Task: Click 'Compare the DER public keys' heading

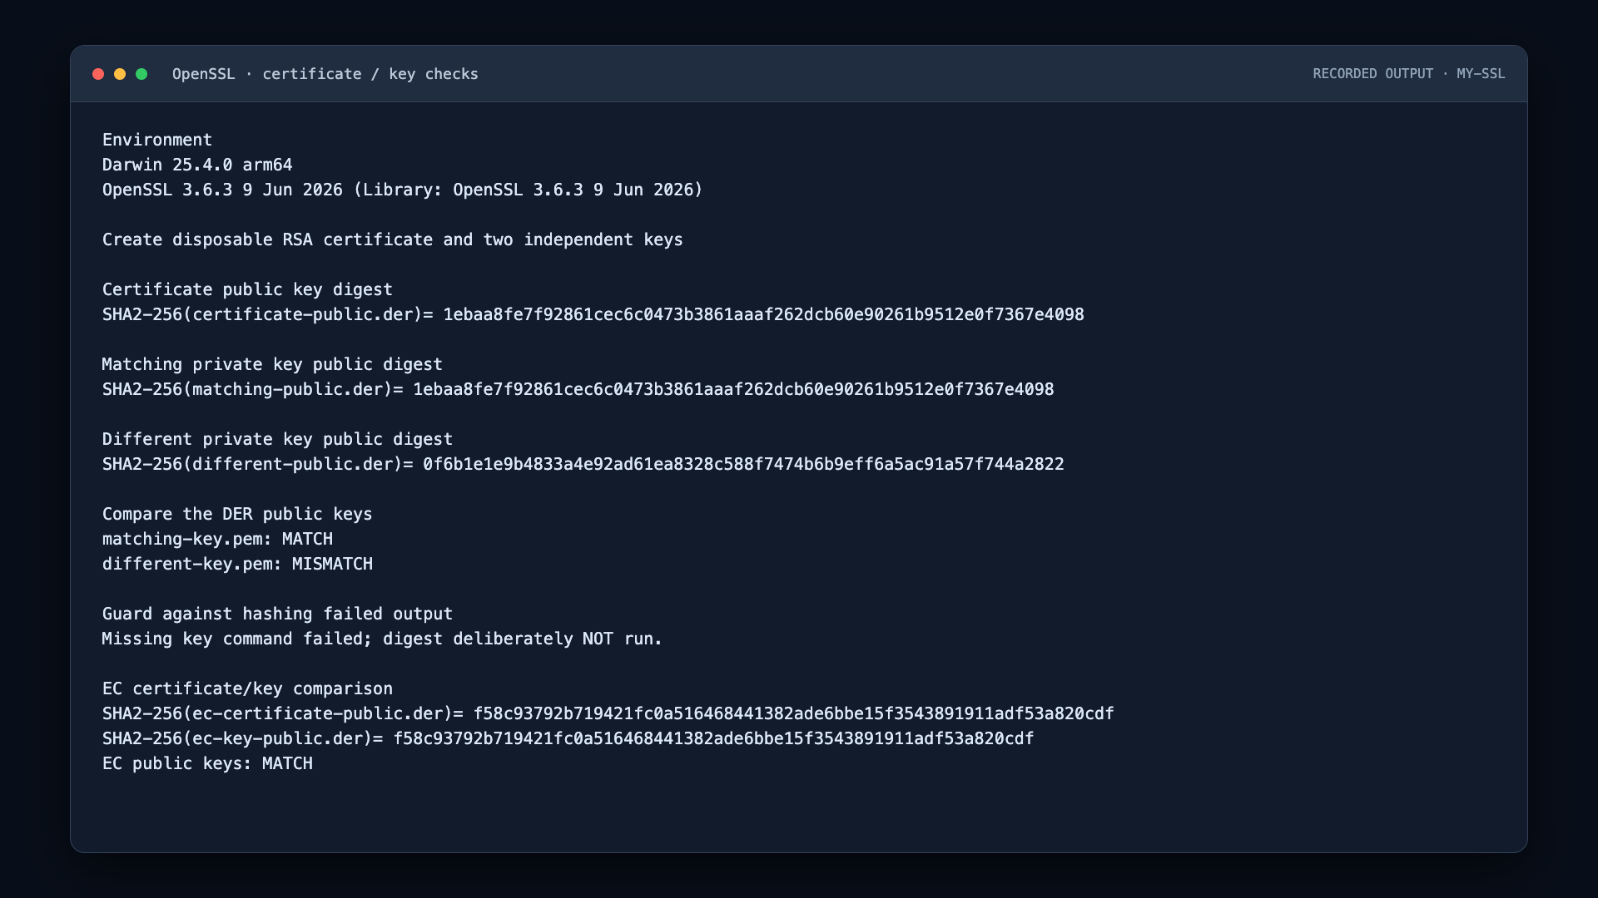Action: (x=237, y=514)
